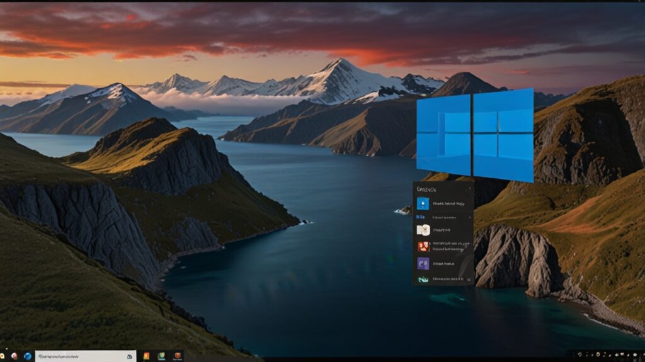
Task: Click the small control in the popup header corner
Action: coord(470,189)
